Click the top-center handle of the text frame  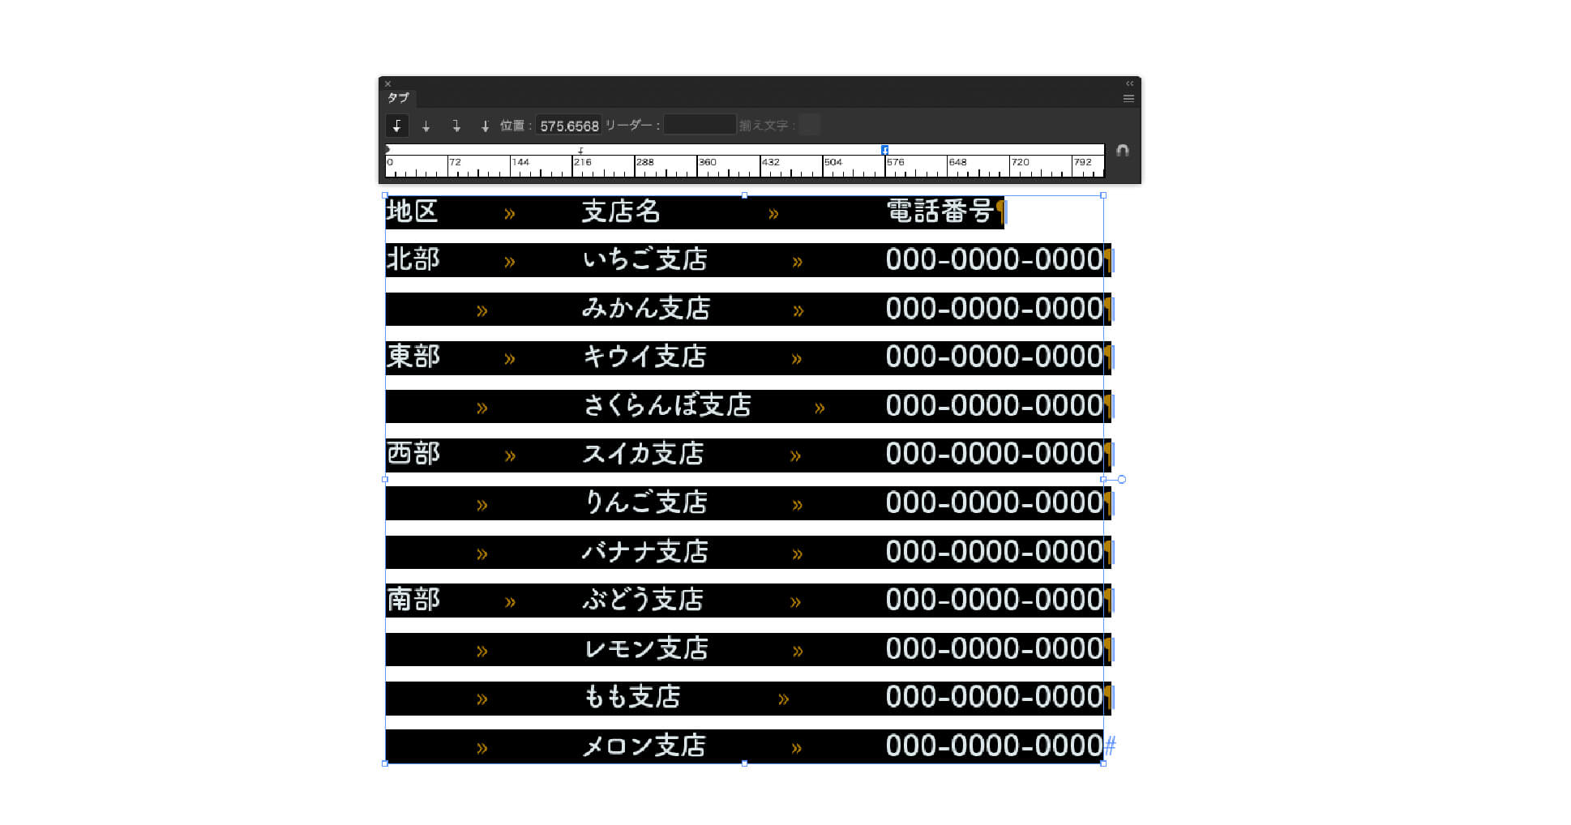[744, 195]
